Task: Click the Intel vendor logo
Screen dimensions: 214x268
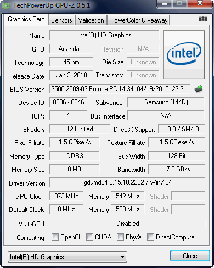Action: tap(184, 55)
